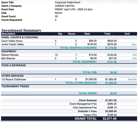Click the Court Valley Hours row label
138x122 pixels.
coord(12,41)
